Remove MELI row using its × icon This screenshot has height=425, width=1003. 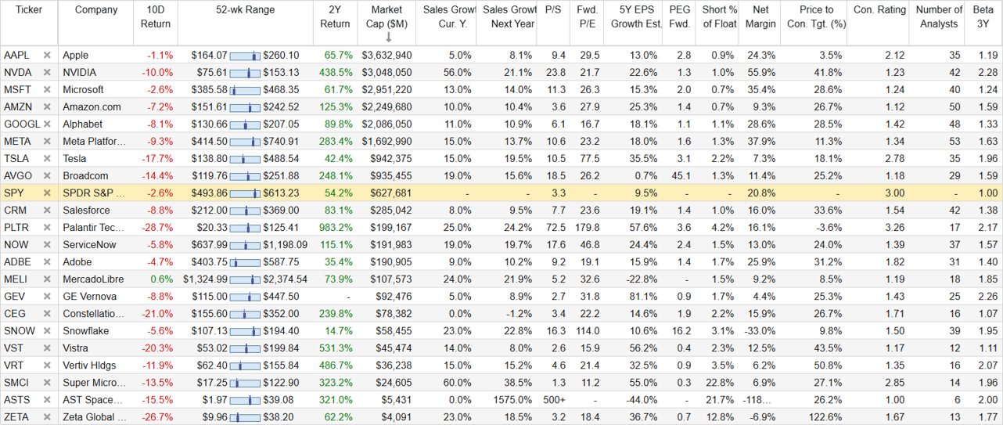(x=47, y=279)
